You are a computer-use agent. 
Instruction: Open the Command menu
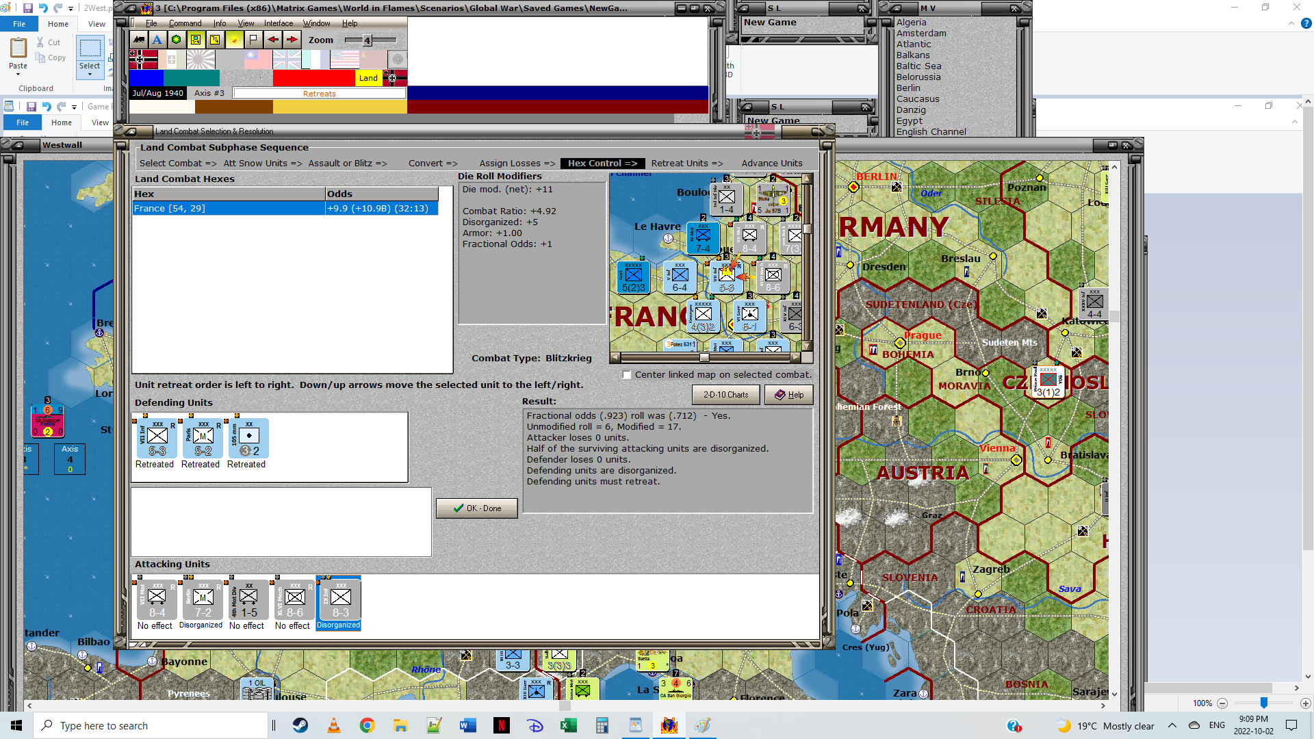coord(185,23)
